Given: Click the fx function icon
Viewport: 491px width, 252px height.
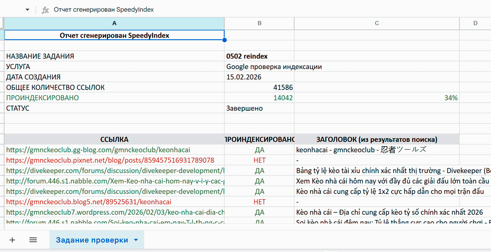Looking at the screenshot, I should 45,9.
